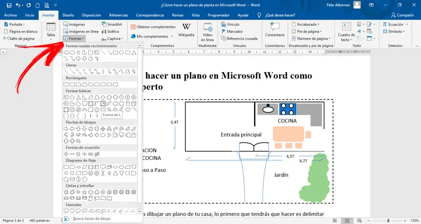Click the shapes gallery scroll-down arrow

[139, 211]
